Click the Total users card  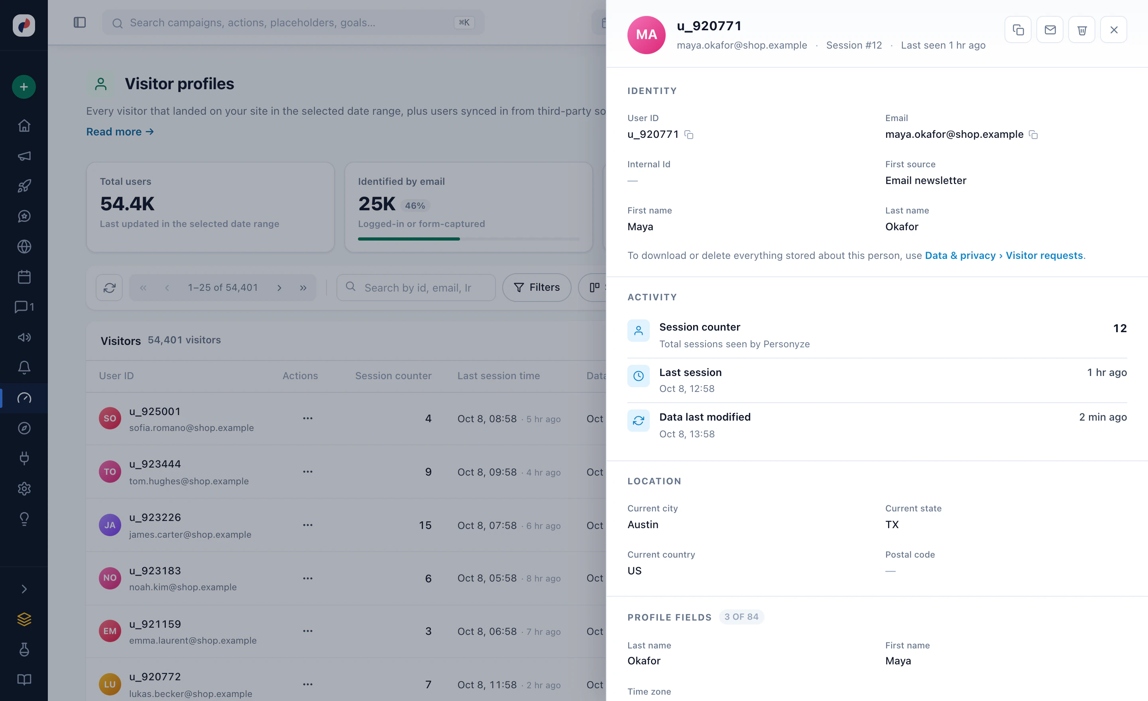click(210, 207)
